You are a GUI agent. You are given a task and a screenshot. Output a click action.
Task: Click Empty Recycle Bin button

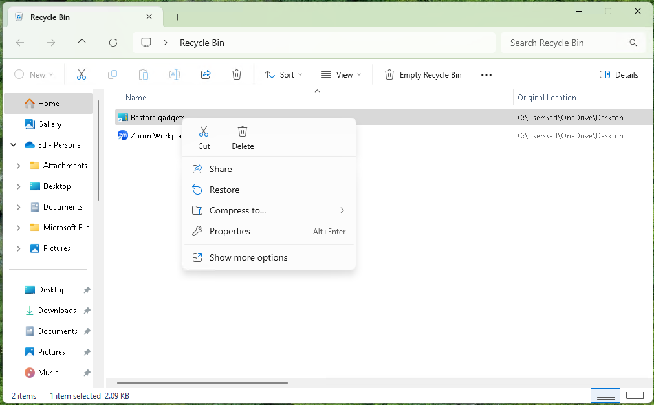pos(423,74)
